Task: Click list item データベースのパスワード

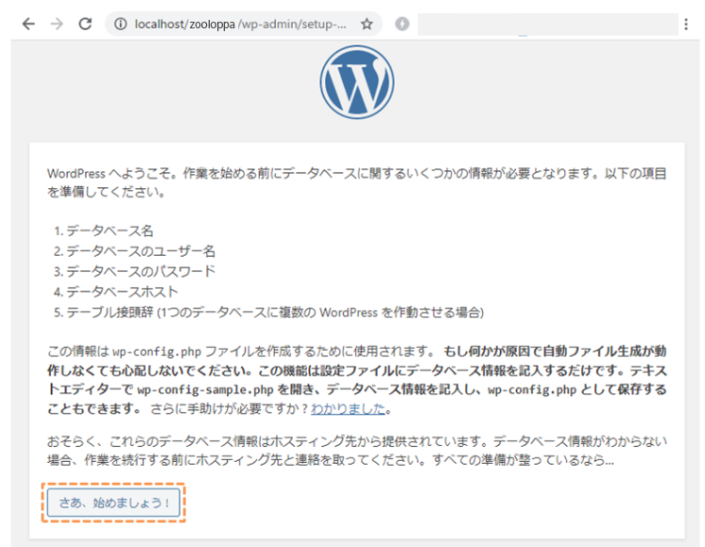Action: coord(141,271)
